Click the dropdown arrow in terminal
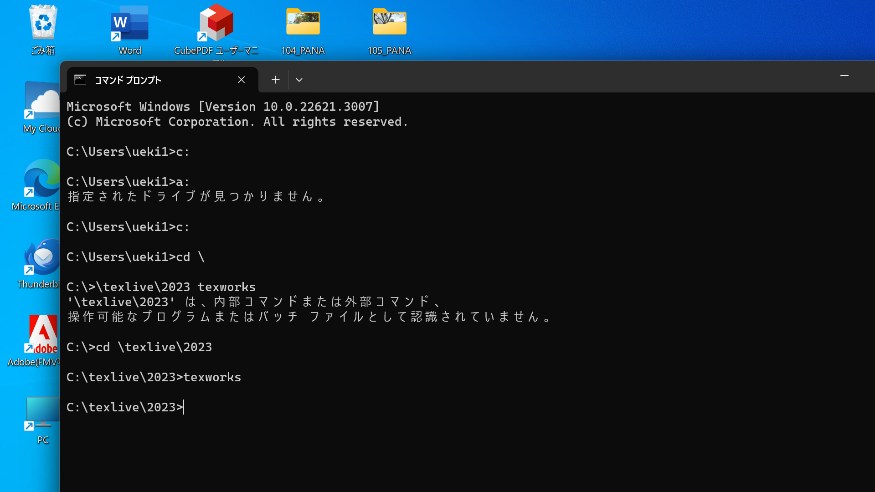This screenshot has height=492, width=875. tap(299, 79)
